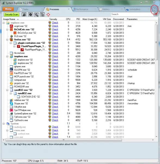This screenshot has height=164, width=160.
Task: Click the avgnt.exe Avira icon
Action: [x=11, y=26]
